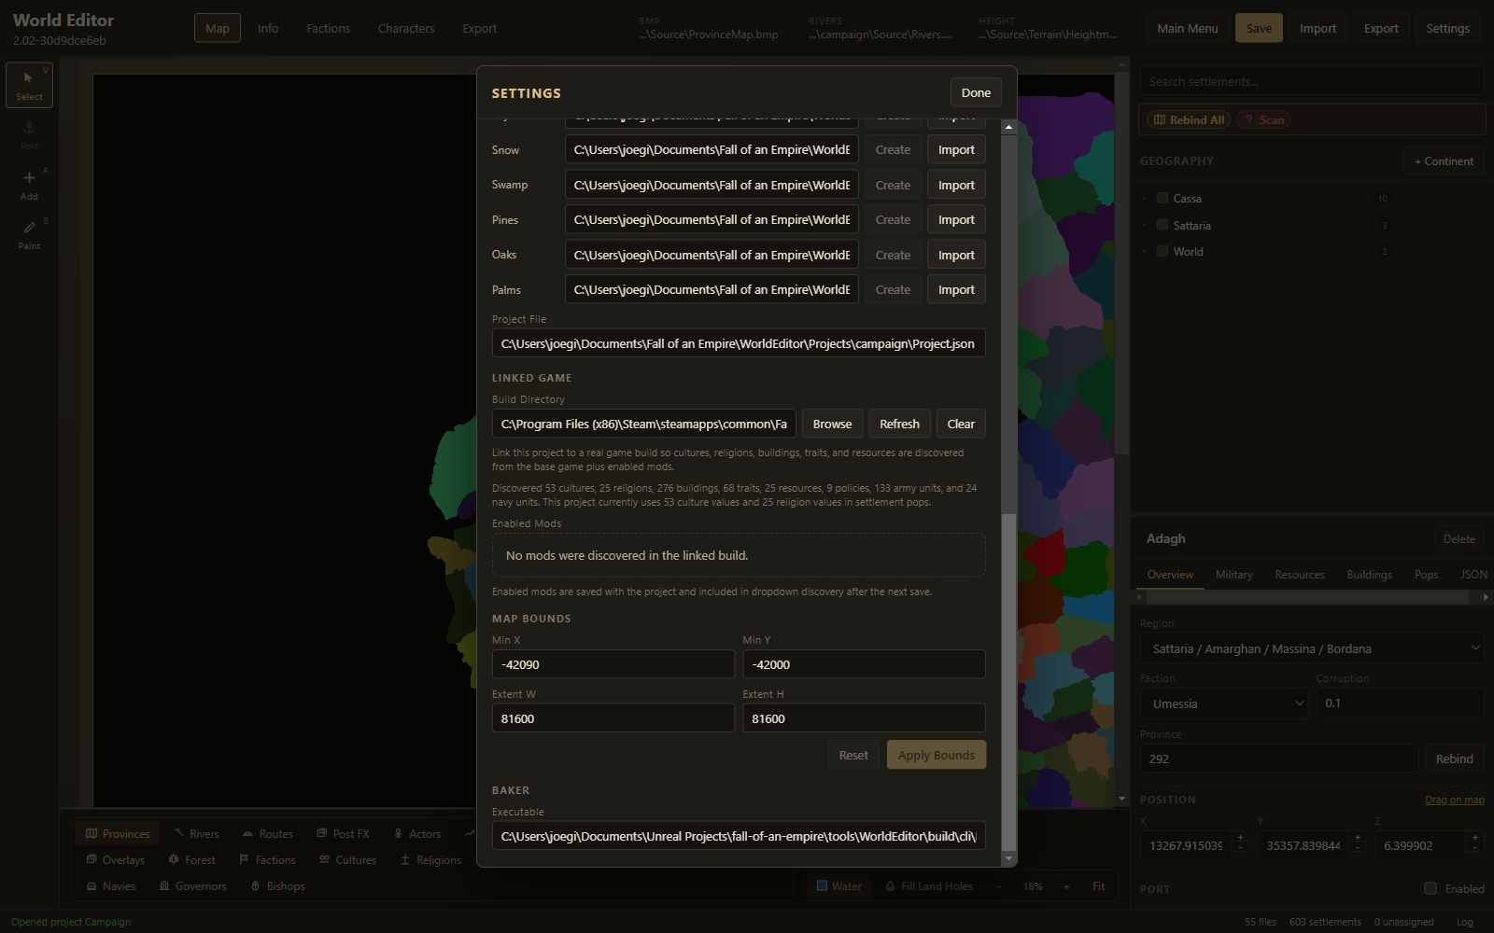Show the Forest layer overlay

pos(191,860)
